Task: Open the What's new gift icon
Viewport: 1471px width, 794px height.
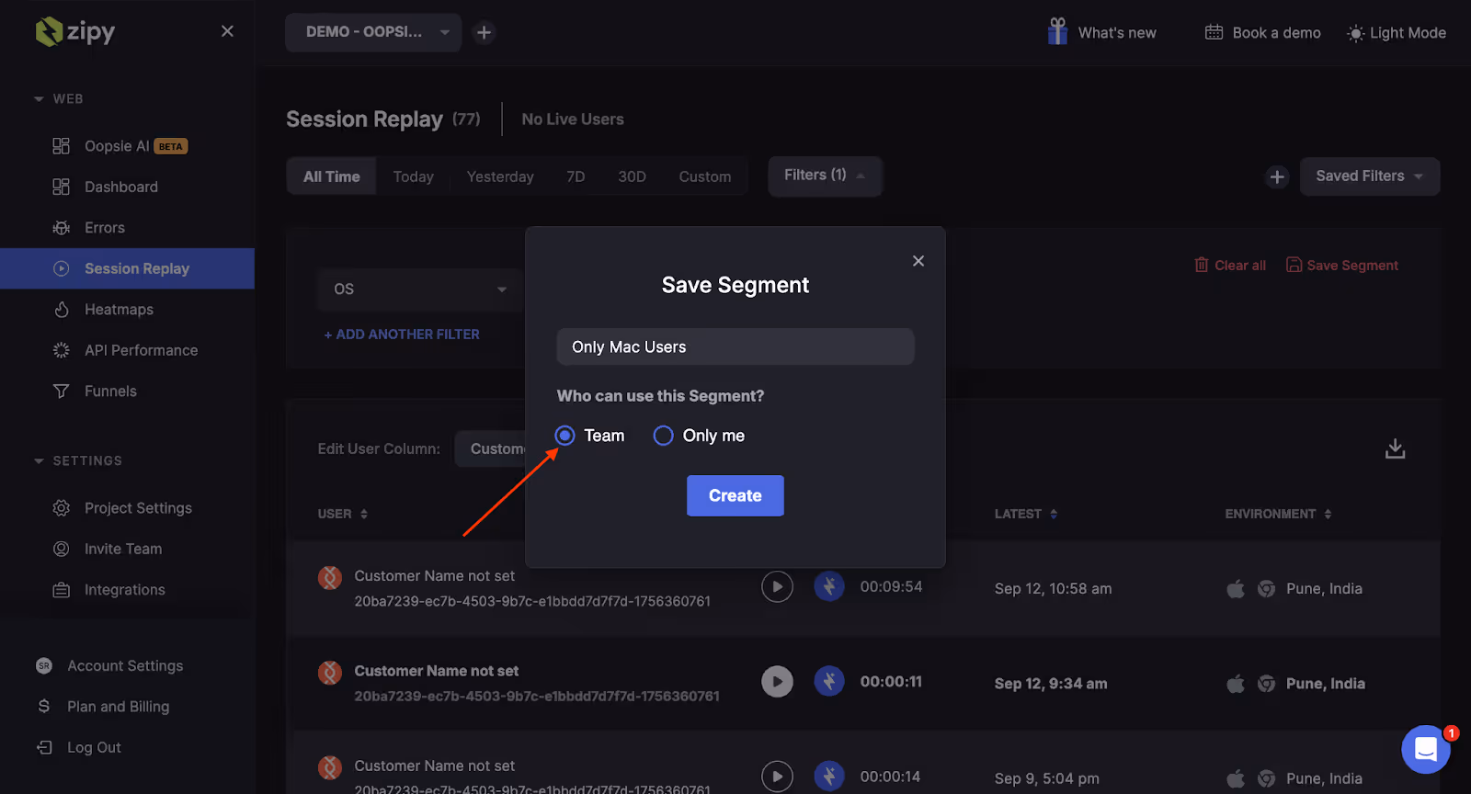Action: [1058, 32]
